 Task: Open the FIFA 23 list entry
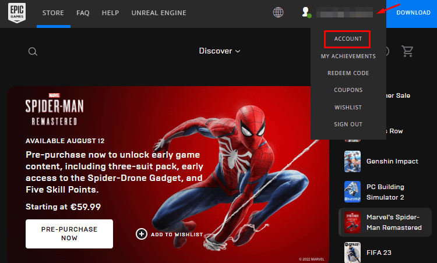(385, 253)
